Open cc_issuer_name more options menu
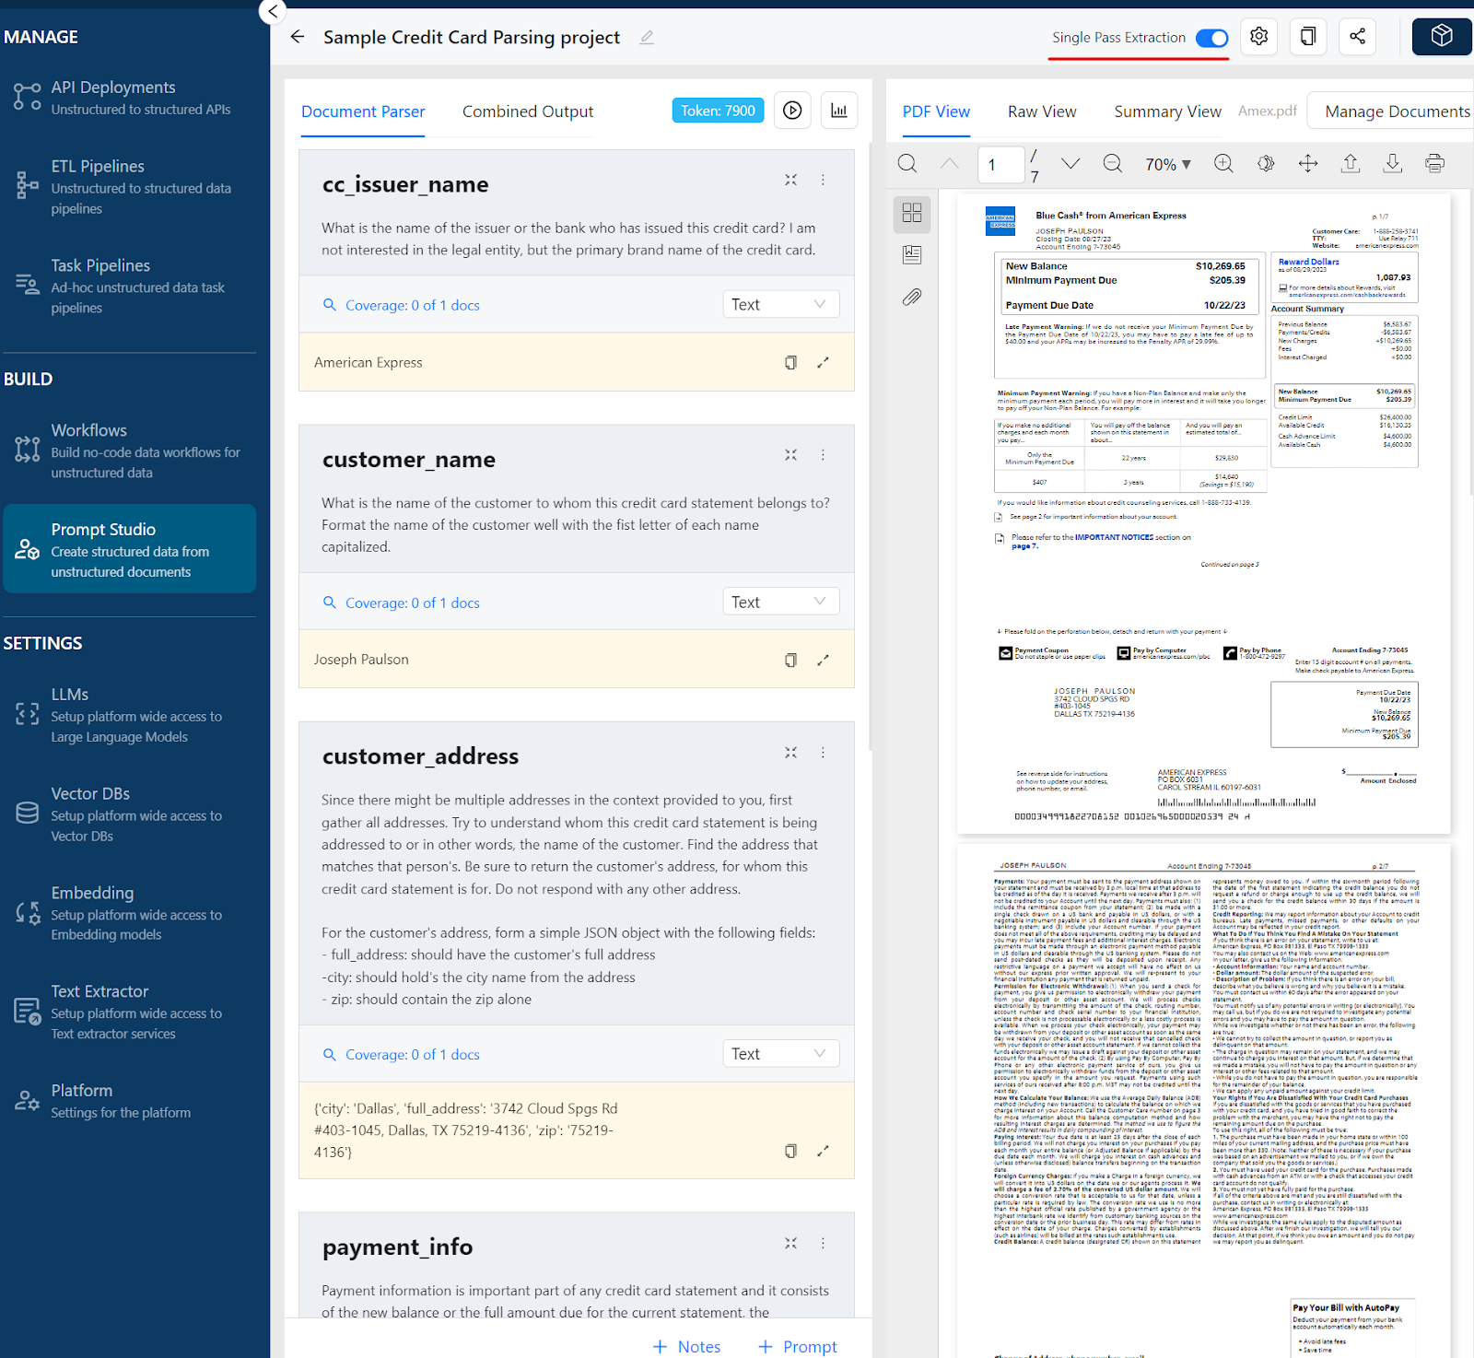 (823, 180)
